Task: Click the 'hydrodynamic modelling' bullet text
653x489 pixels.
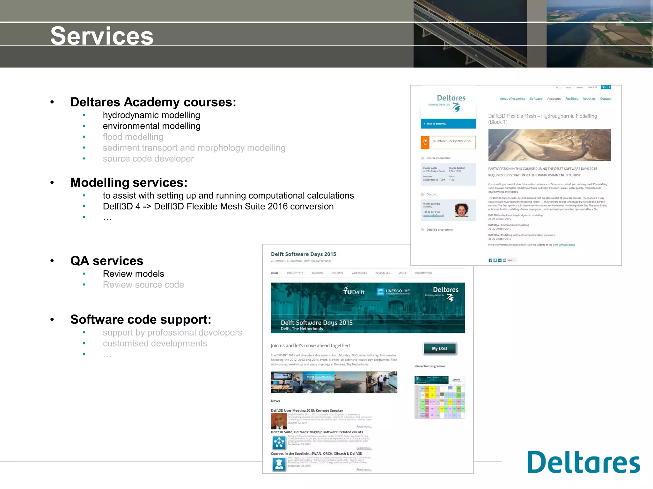Action: tap(151, 115)
